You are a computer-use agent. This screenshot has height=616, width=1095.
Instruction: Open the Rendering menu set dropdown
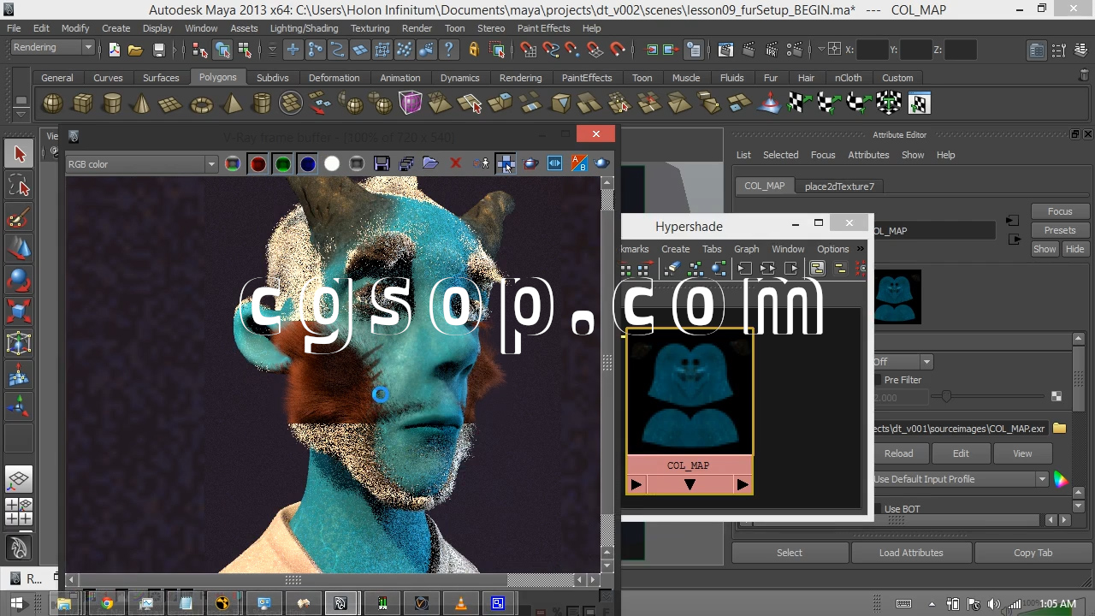point(52,48)
